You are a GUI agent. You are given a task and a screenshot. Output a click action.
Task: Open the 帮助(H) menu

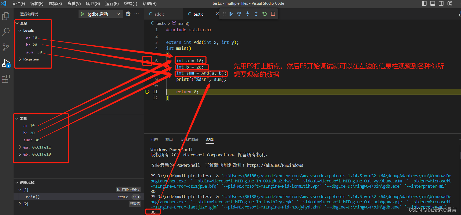149,3
